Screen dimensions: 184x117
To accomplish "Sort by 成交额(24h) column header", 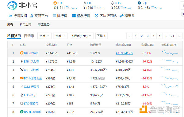I will click(x=123, y=45).
